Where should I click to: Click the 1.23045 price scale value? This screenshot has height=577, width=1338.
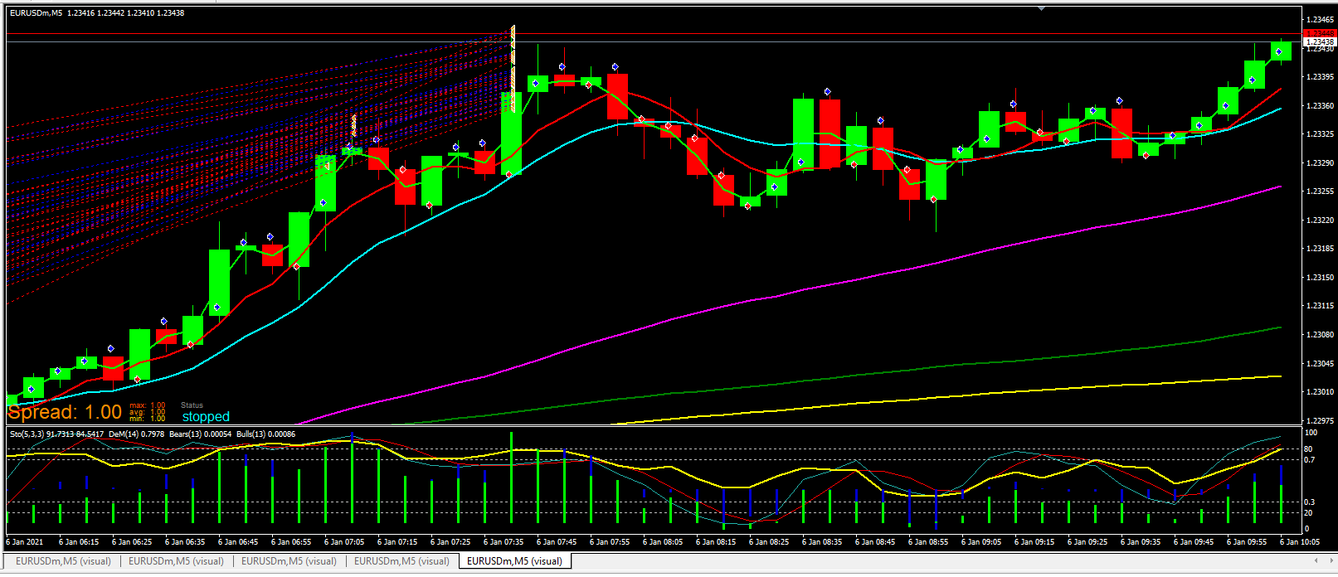click(x=1320, y=364)
